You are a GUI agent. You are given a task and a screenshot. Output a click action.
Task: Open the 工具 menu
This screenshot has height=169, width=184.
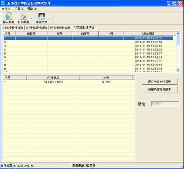[19, 9]
